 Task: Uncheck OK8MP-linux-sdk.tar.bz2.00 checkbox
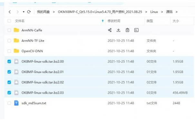[x=9, y=61]
